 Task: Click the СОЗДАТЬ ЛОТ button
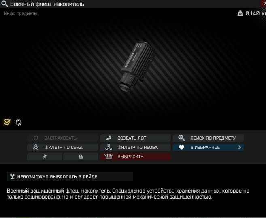135,138
